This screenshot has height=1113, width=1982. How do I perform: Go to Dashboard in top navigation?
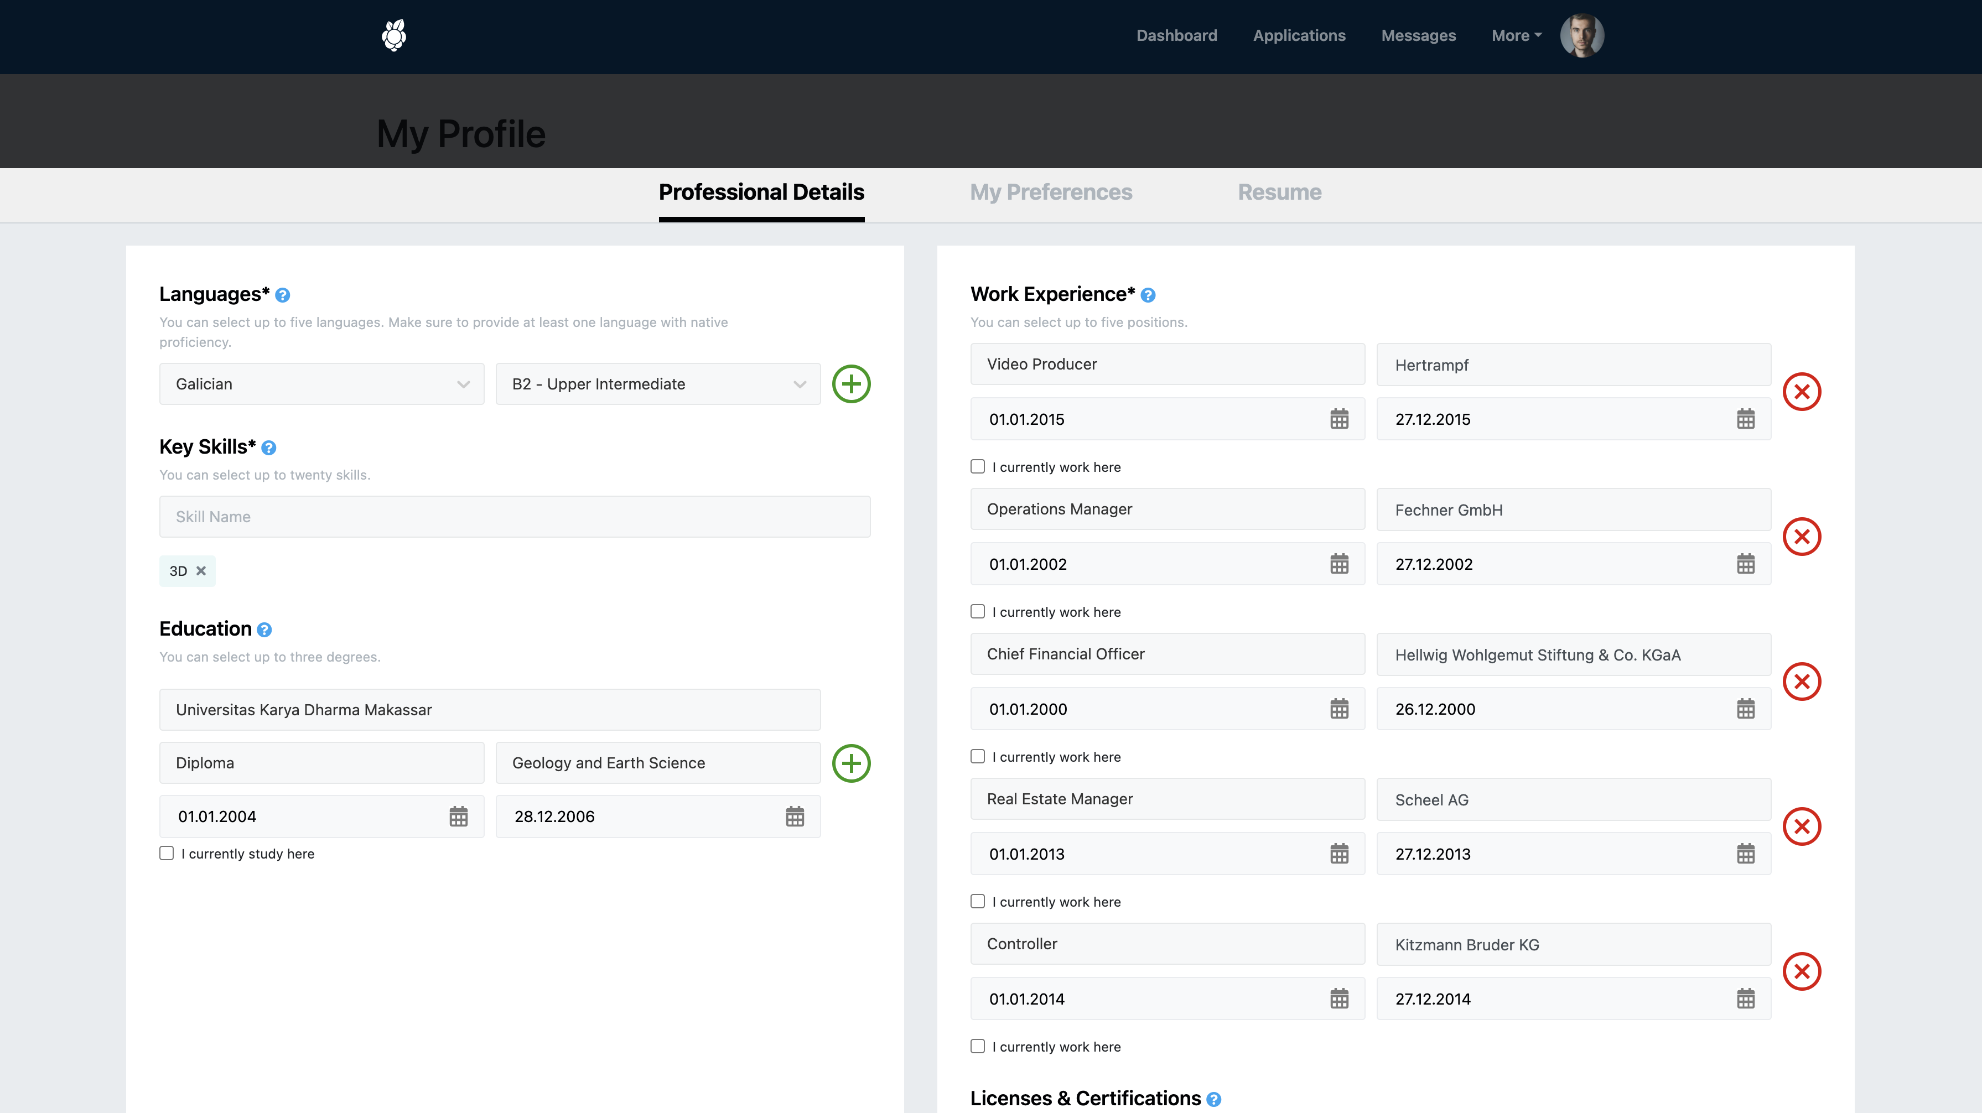(x=1176, y=35)
